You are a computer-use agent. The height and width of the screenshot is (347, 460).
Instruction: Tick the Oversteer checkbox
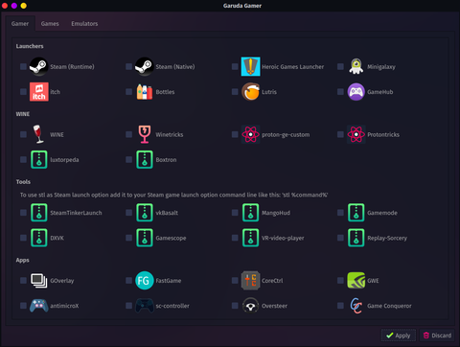[x=235, y=306]
